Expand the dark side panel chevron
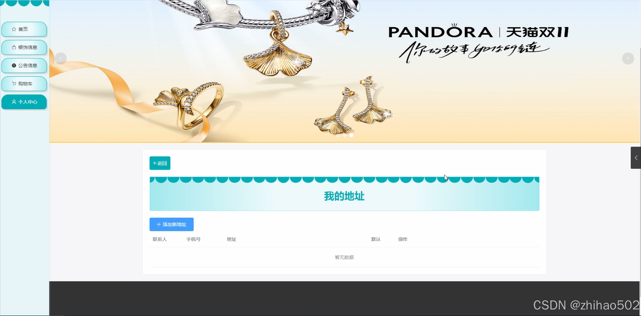 (636, 158)
